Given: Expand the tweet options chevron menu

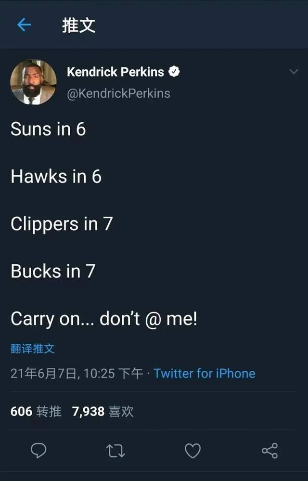Looking at the screenshot, I should (x=293, y=72).
